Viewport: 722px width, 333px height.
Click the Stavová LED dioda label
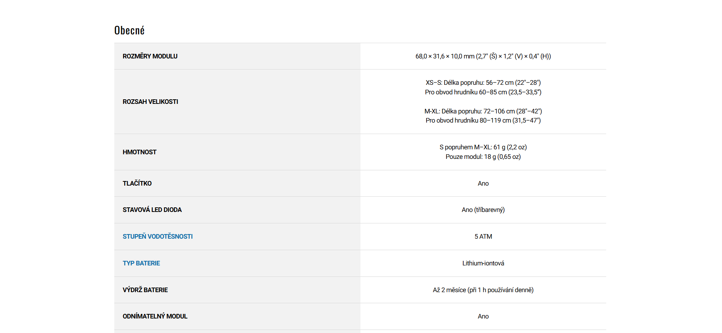pos(152,210)
